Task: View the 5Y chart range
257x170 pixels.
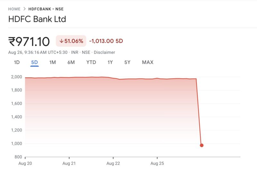Action: pyautogui.click(x=128, y=62)
